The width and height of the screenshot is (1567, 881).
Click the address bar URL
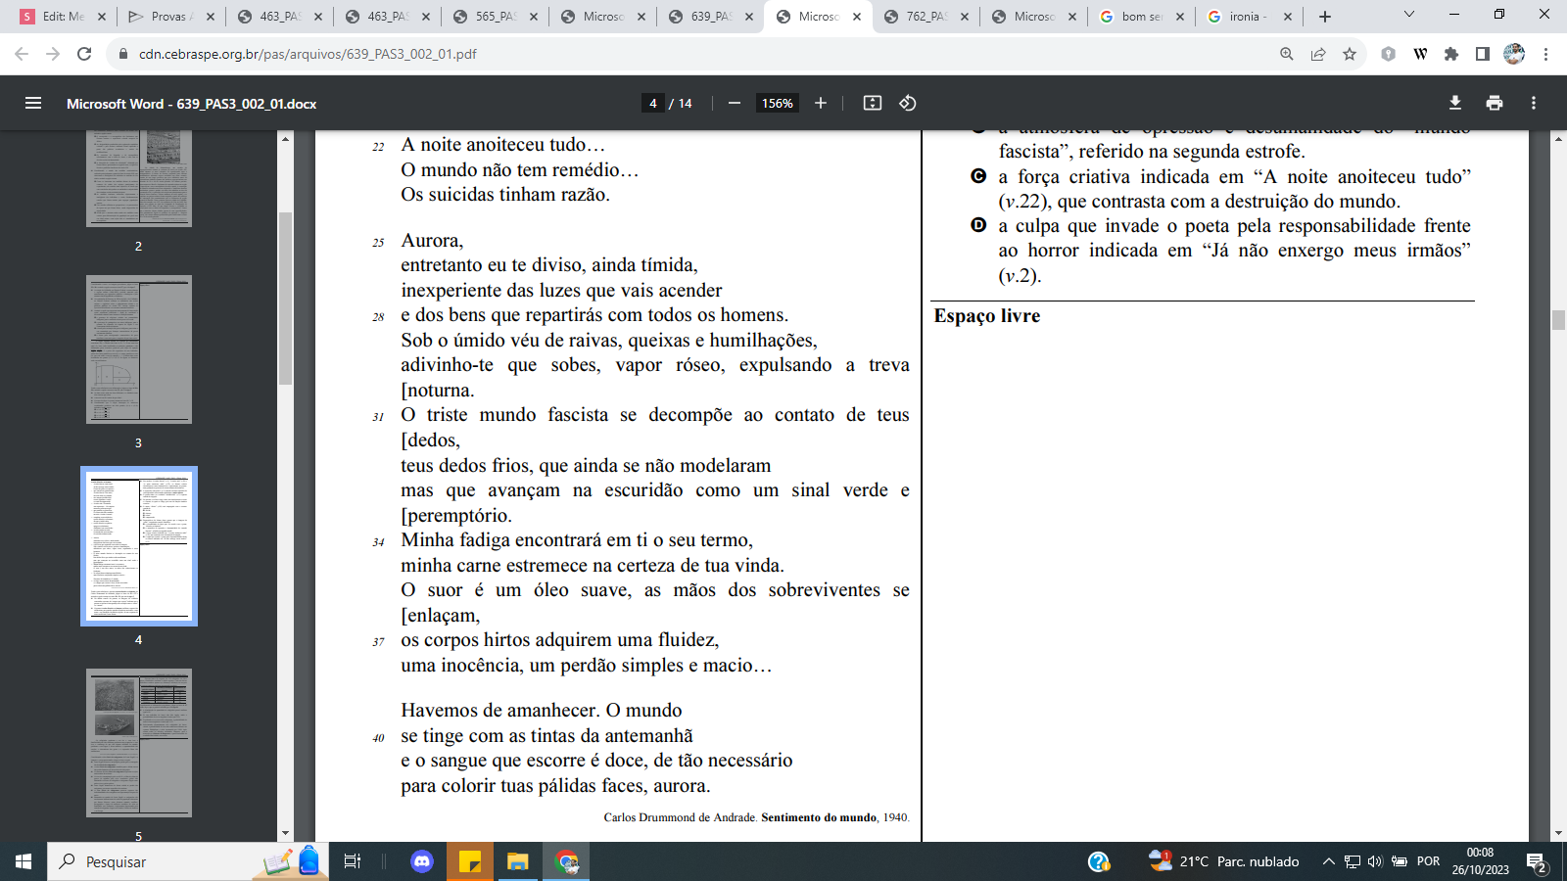click(x=308, y=54)
